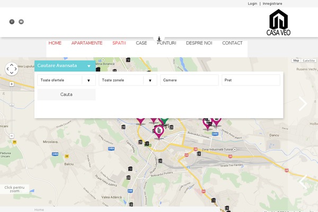This screenshot has height=212, width=318.
Task: Select the pink pin with tower building icon
Action: coord(159,132)
